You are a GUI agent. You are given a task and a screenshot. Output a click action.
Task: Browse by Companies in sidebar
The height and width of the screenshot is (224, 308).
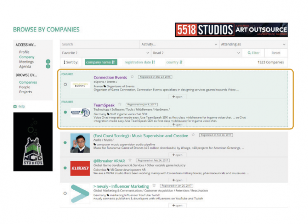point(28,82)
